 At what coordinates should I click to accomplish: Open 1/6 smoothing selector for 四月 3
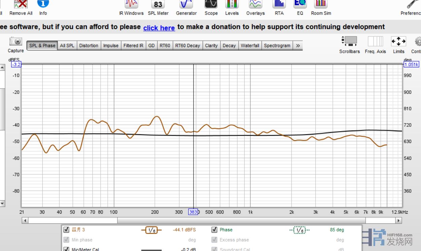click(x=151, y=230)
